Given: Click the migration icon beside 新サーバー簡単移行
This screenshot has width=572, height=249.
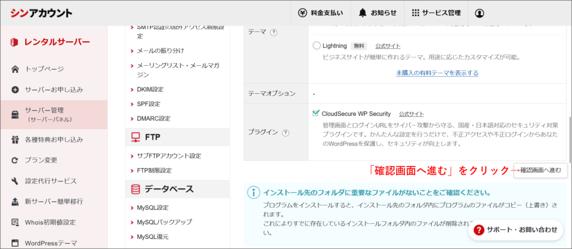Looking at the screenshot, I should [15, 201].
